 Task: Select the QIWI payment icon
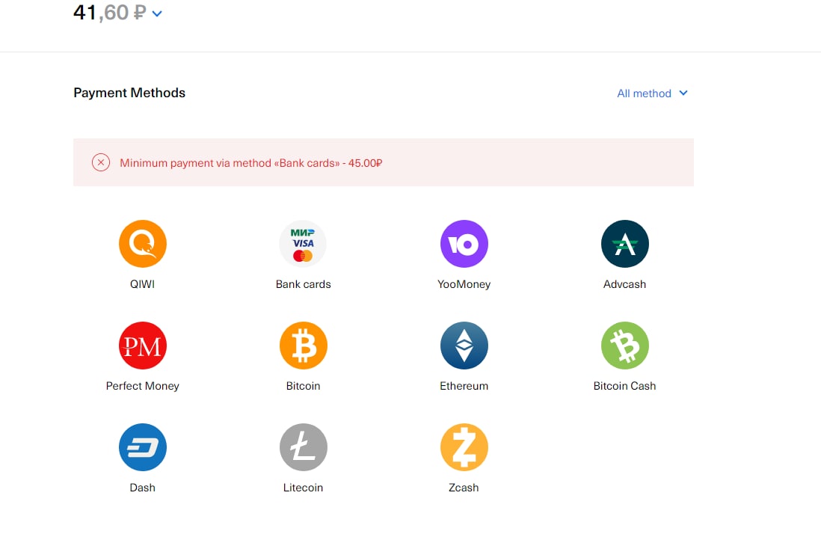142,244
